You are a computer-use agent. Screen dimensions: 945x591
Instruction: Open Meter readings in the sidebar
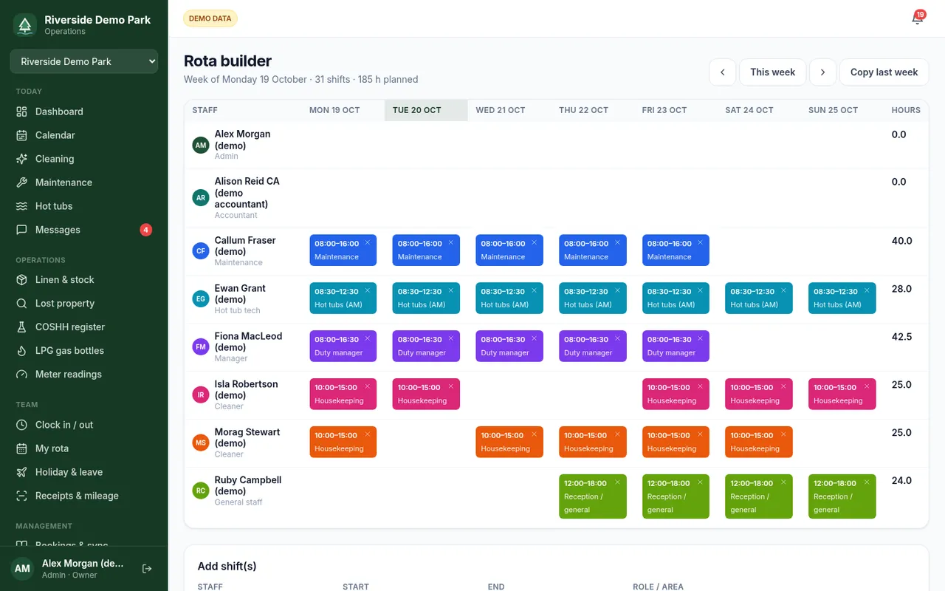(84, 375)
